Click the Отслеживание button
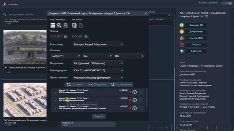 121,84
